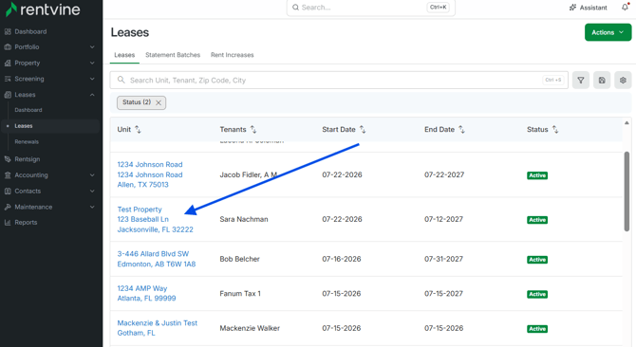This screenshot has width=636, height=347.
Task: Expand the Accounting menu chevron
Action: (x=92, y=174)
